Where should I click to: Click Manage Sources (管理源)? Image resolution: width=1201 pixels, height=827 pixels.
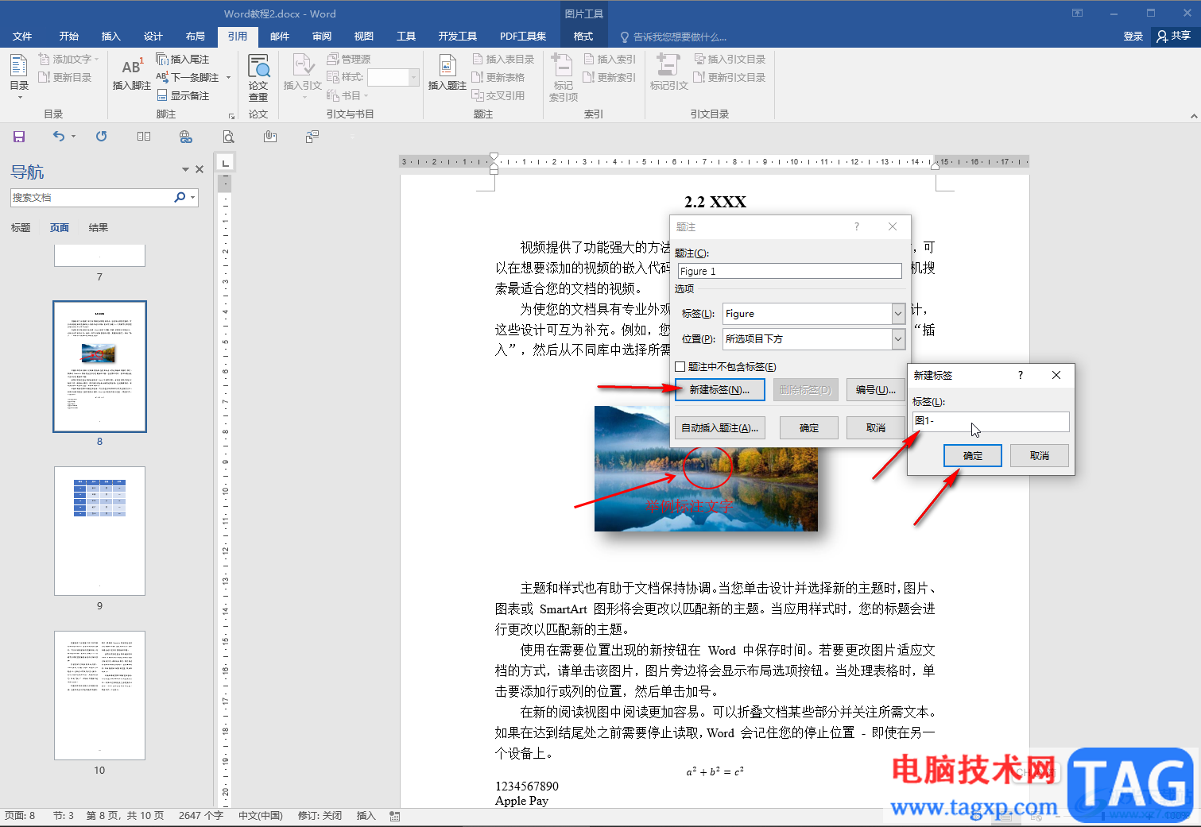(x=348, y=59)
